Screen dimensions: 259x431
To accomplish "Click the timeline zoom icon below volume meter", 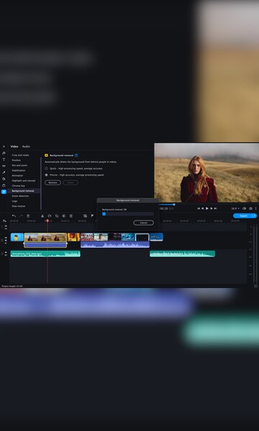I will (255, 286).
